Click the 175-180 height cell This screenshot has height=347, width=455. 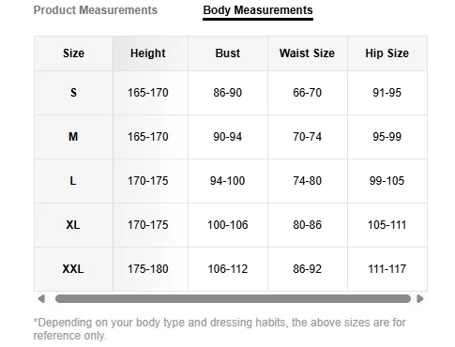(x=150, y=269)
